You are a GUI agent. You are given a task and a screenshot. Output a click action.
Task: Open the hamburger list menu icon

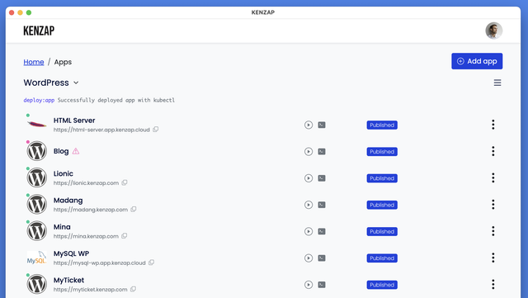[497, 83]
